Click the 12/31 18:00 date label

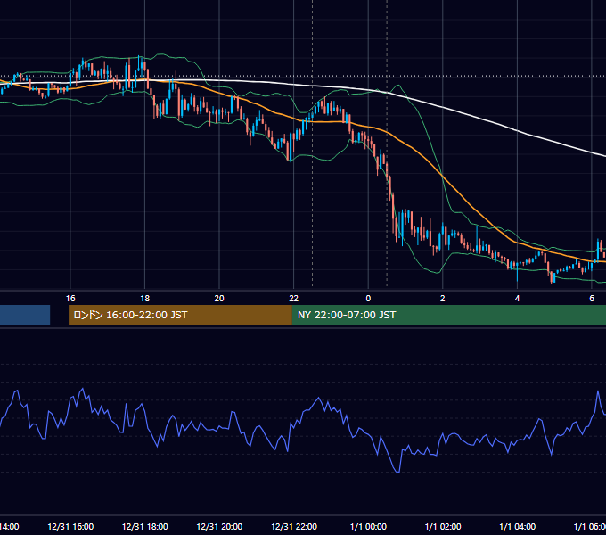(145, 527)
